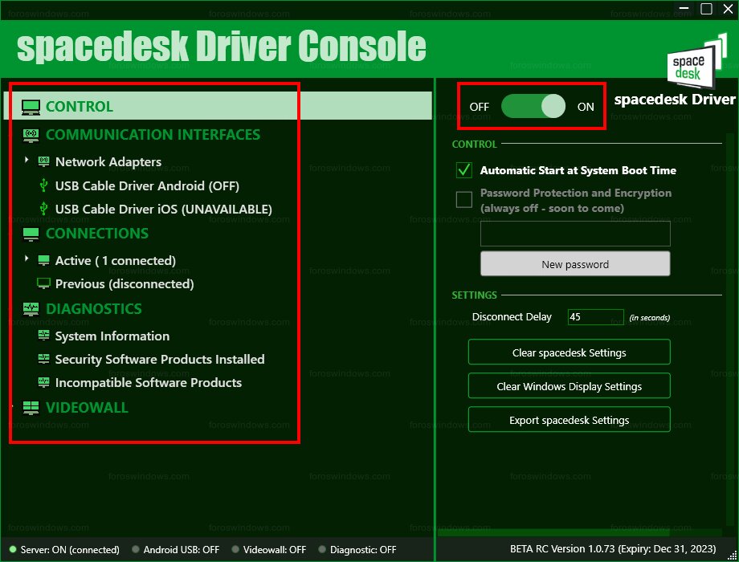Select USB Cable Driver Android (OFF)

pyautogui.click(x=147, y=186)
